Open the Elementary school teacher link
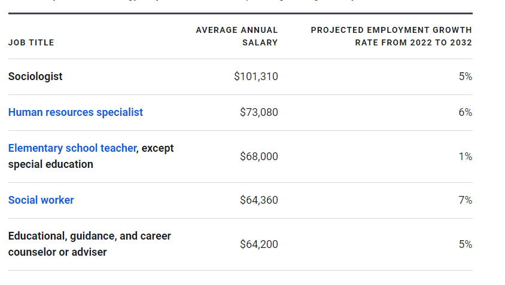Screen dimensions: 505x285 (x=72, y=148)
